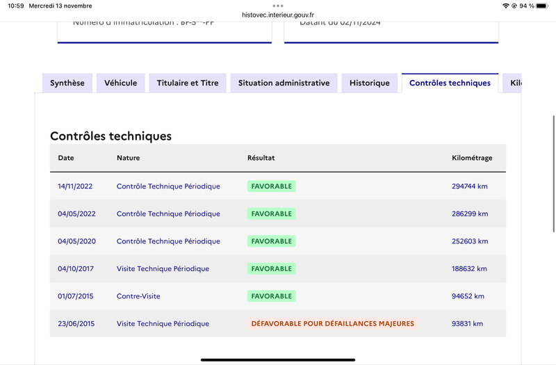Viewport: 556px width, 365px height.
Task: Tap the 10:59 clock in status bar
Action: [x=15, y=6]
